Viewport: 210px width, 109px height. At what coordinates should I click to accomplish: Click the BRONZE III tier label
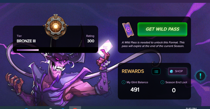(26, 41)
